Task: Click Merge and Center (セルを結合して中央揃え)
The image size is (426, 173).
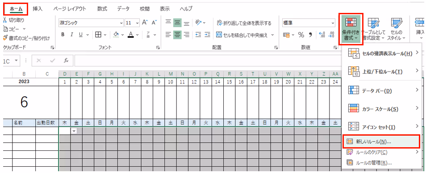Action: [x=242, y=35]
